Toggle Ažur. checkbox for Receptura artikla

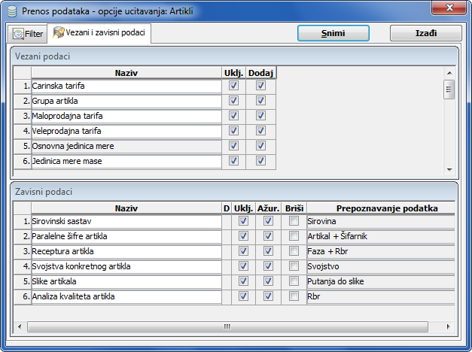268,251
